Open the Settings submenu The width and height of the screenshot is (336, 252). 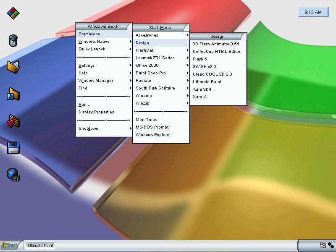[x=104, y=66]
